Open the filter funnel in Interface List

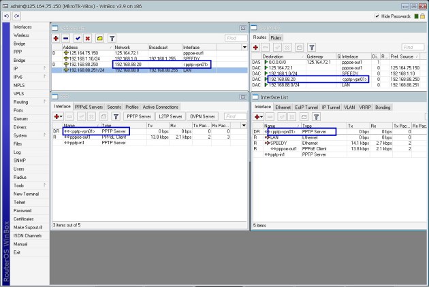tap(316, 117)
